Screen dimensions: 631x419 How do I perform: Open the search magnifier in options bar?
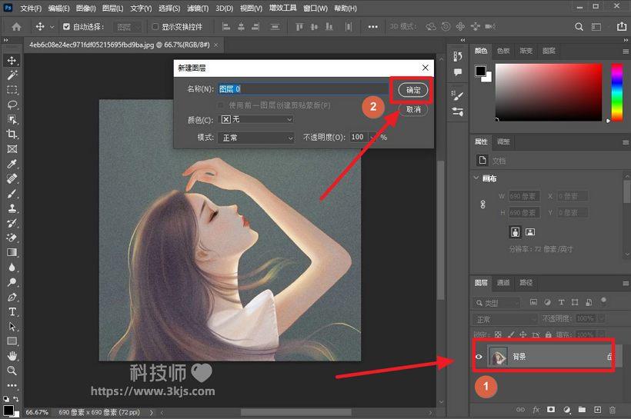579,27
